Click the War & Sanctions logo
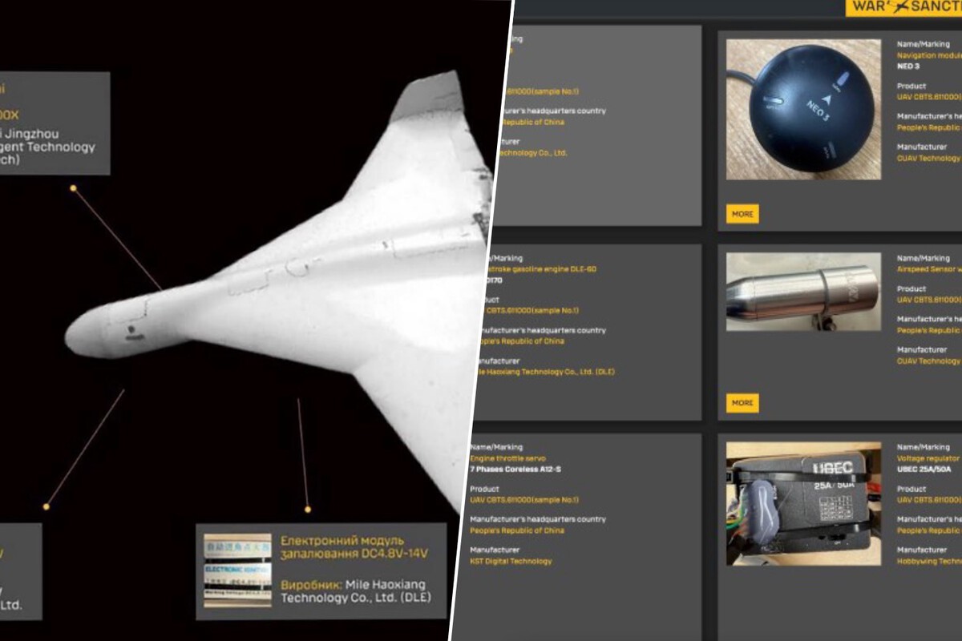The image size is (962, 641). pos(903,8)
